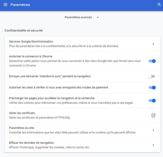Open Services Google/Synchronisation arrow
163x157 pixels.
[x=153, y=44]
